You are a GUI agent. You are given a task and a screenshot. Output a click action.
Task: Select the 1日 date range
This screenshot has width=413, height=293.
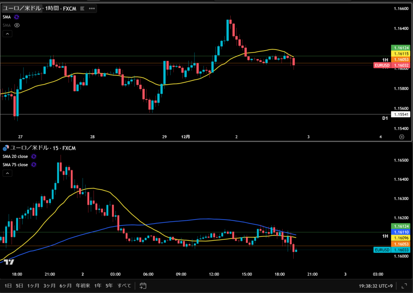click(x=8, y=286)
